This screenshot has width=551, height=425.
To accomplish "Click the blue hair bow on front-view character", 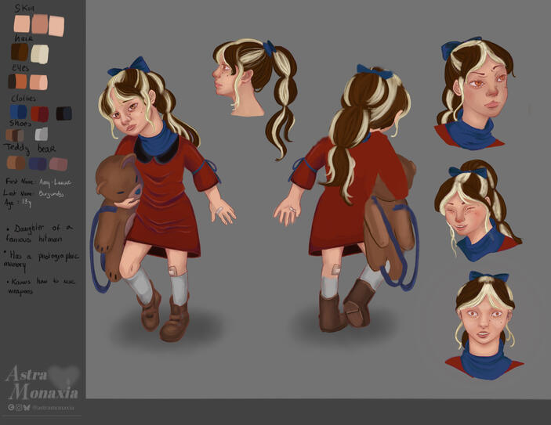I will coord(130,67).
